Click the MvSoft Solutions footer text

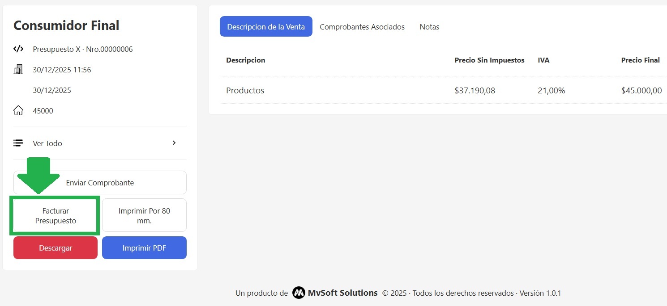342,293
